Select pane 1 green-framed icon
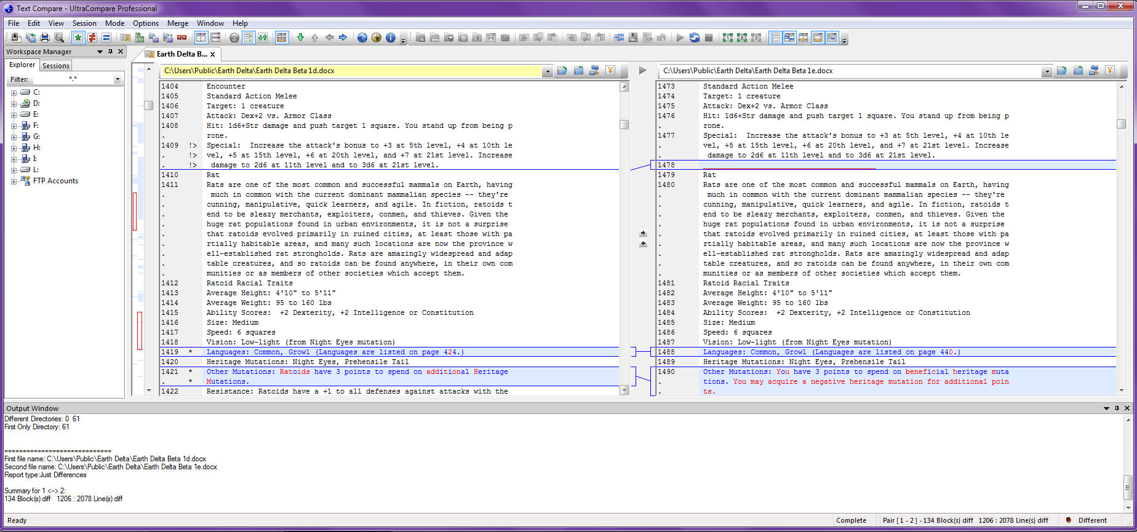The image size is (1137, 532). 727,38
